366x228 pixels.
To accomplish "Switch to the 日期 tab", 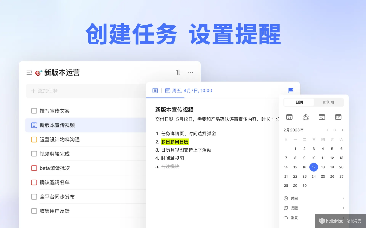I will click(299, 102).
